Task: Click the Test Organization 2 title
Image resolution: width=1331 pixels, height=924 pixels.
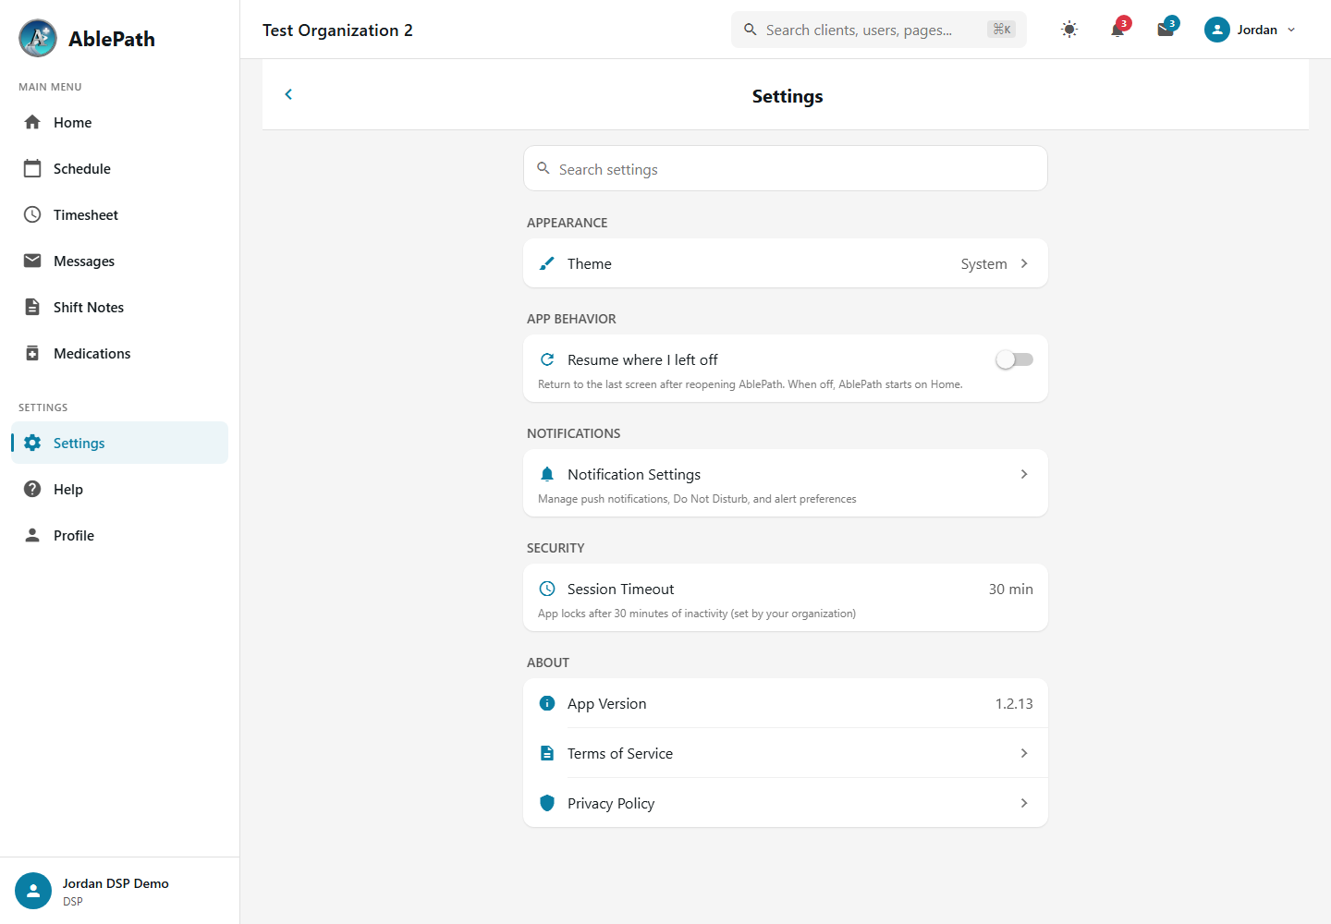Action: [x=337, y=30]
